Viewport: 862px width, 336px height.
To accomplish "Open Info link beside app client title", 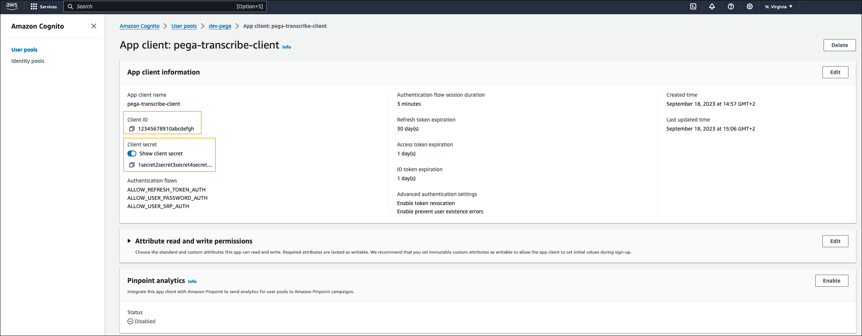I will pyautogui.click(x=287, y=47).
